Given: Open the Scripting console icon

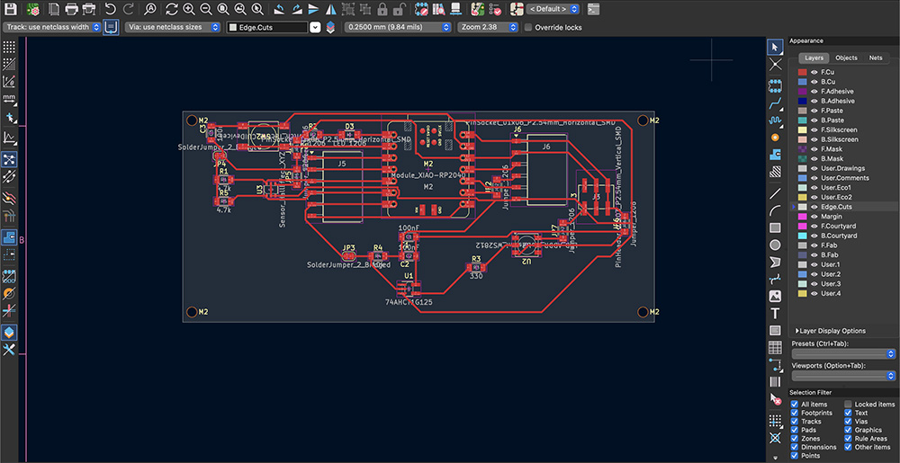Looking at the screenshot, I should coord(594,9).
